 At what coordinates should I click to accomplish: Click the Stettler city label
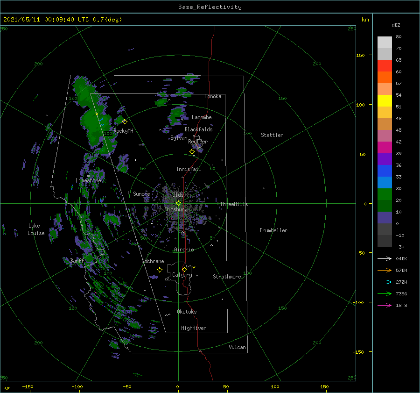click(x=272, y=135)
